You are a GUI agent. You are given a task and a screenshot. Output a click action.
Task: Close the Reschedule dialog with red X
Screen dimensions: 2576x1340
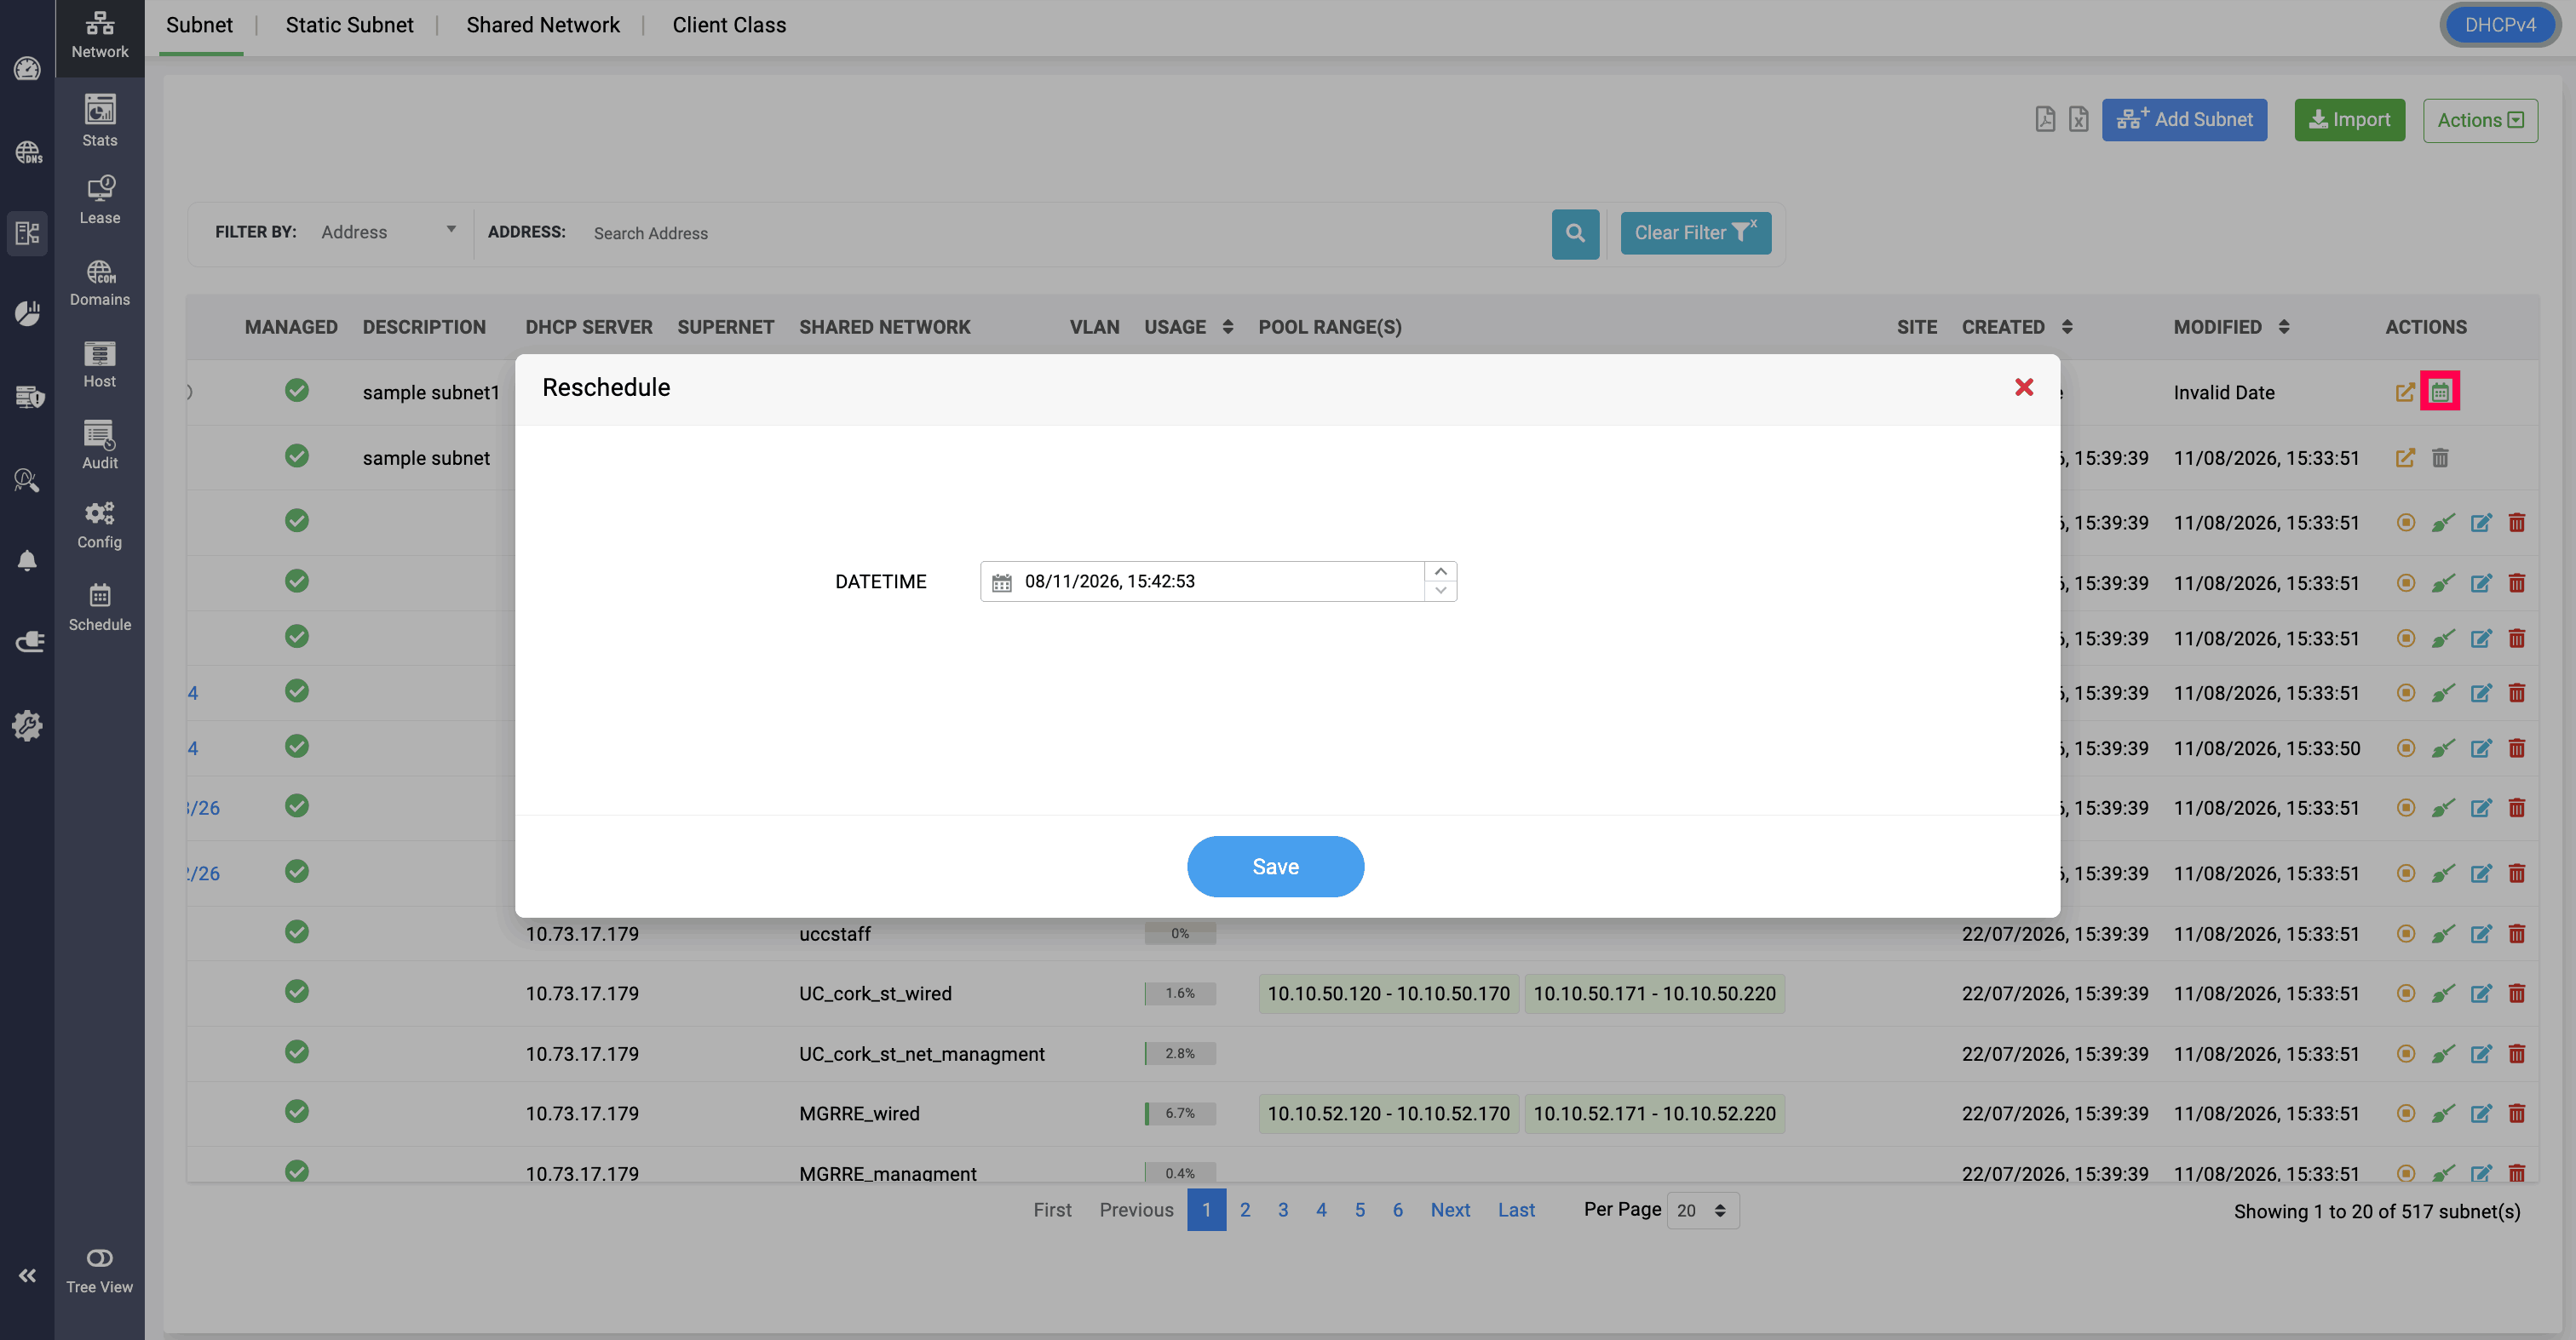(x=2024, y=387)
